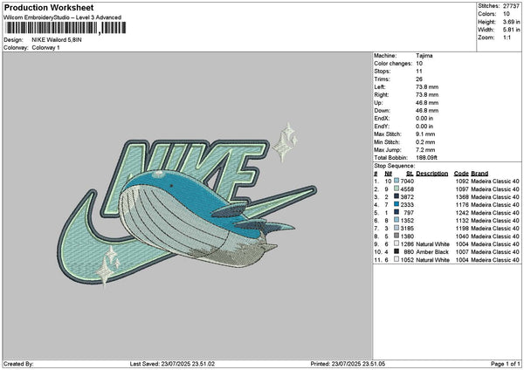This screenshot has width=524, height=370.
Task: Click the 'St.' column header
Action: (x=410, y=174)
